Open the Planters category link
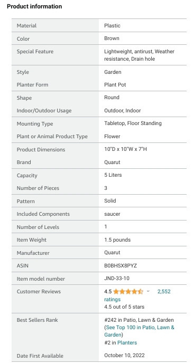The height and width of the screenshot is (364, 194). coord(127,342)
